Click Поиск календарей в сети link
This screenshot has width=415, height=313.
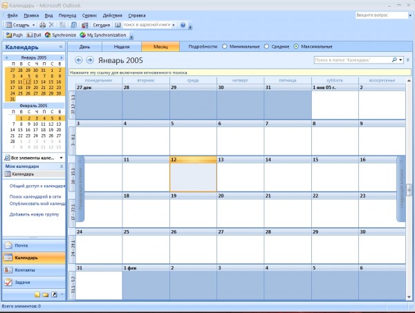[35, 197]
